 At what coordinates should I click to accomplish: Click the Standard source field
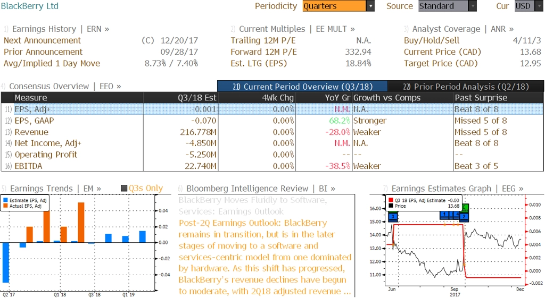pos(443,6)
